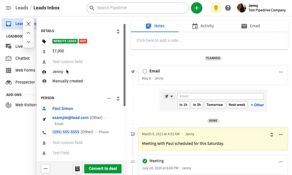Click the green plus add button
This screenshot has height=175, width=292.
pos(196,8)
